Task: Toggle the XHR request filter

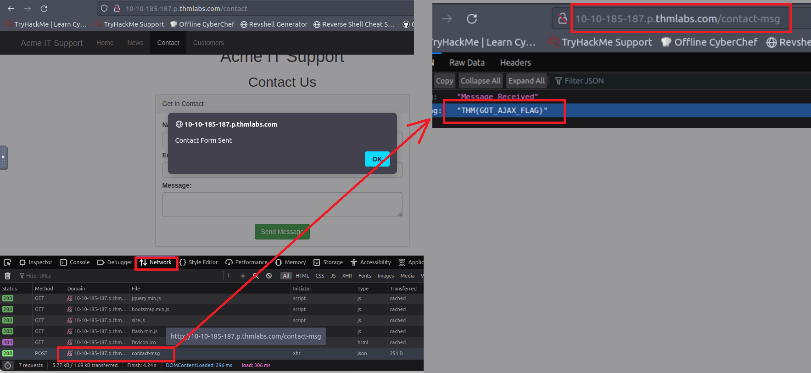Action: (347, 276)
